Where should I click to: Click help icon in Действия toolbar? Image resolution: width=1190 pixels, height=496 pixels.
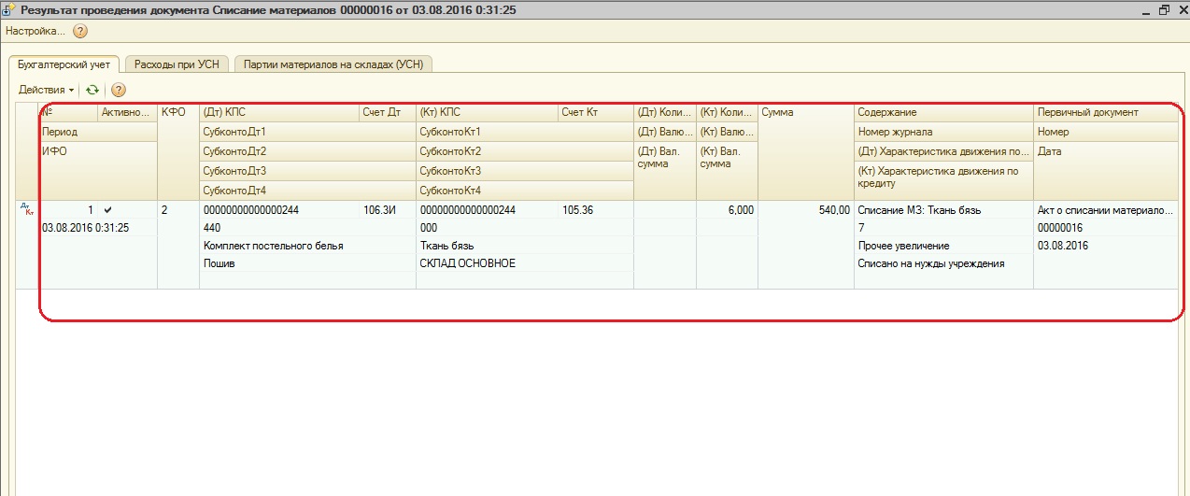(119, 90)
